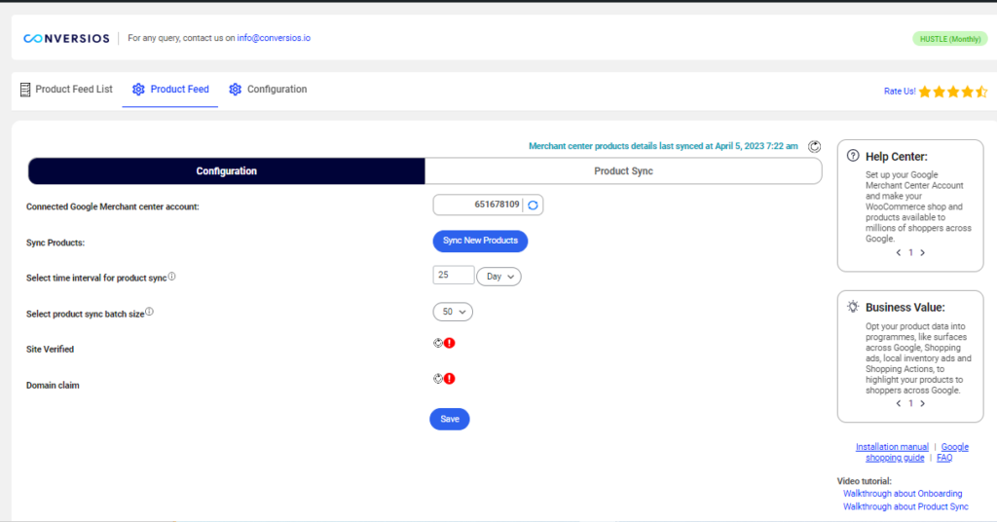Click the HUSTLE (Monthly) plan badge
This screenshot has height=522, width=997.
click(x=950, y=39)
